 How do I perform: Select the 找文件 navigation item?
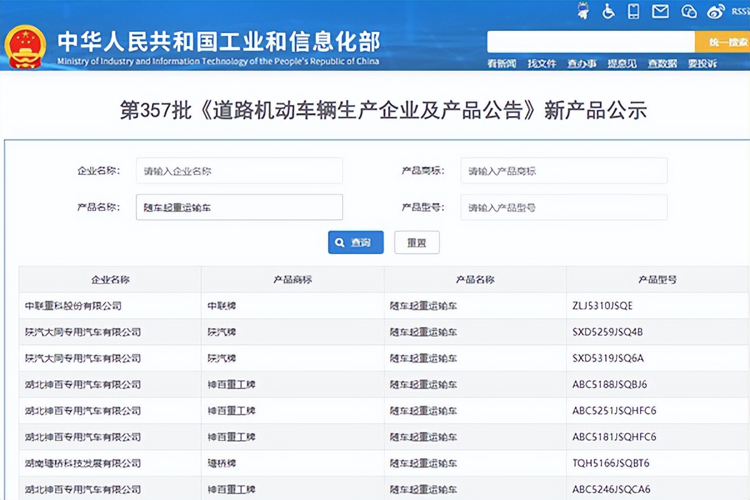(541, 63)
